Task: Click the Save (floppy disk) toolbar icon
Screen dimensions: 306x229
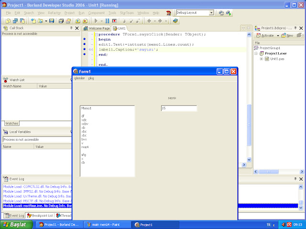Action: (52, 21)
